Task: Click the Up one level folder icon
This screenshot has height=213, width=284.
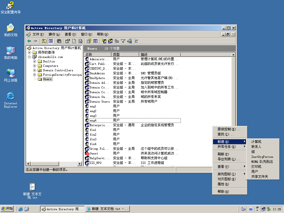Action: coord(44,41)
